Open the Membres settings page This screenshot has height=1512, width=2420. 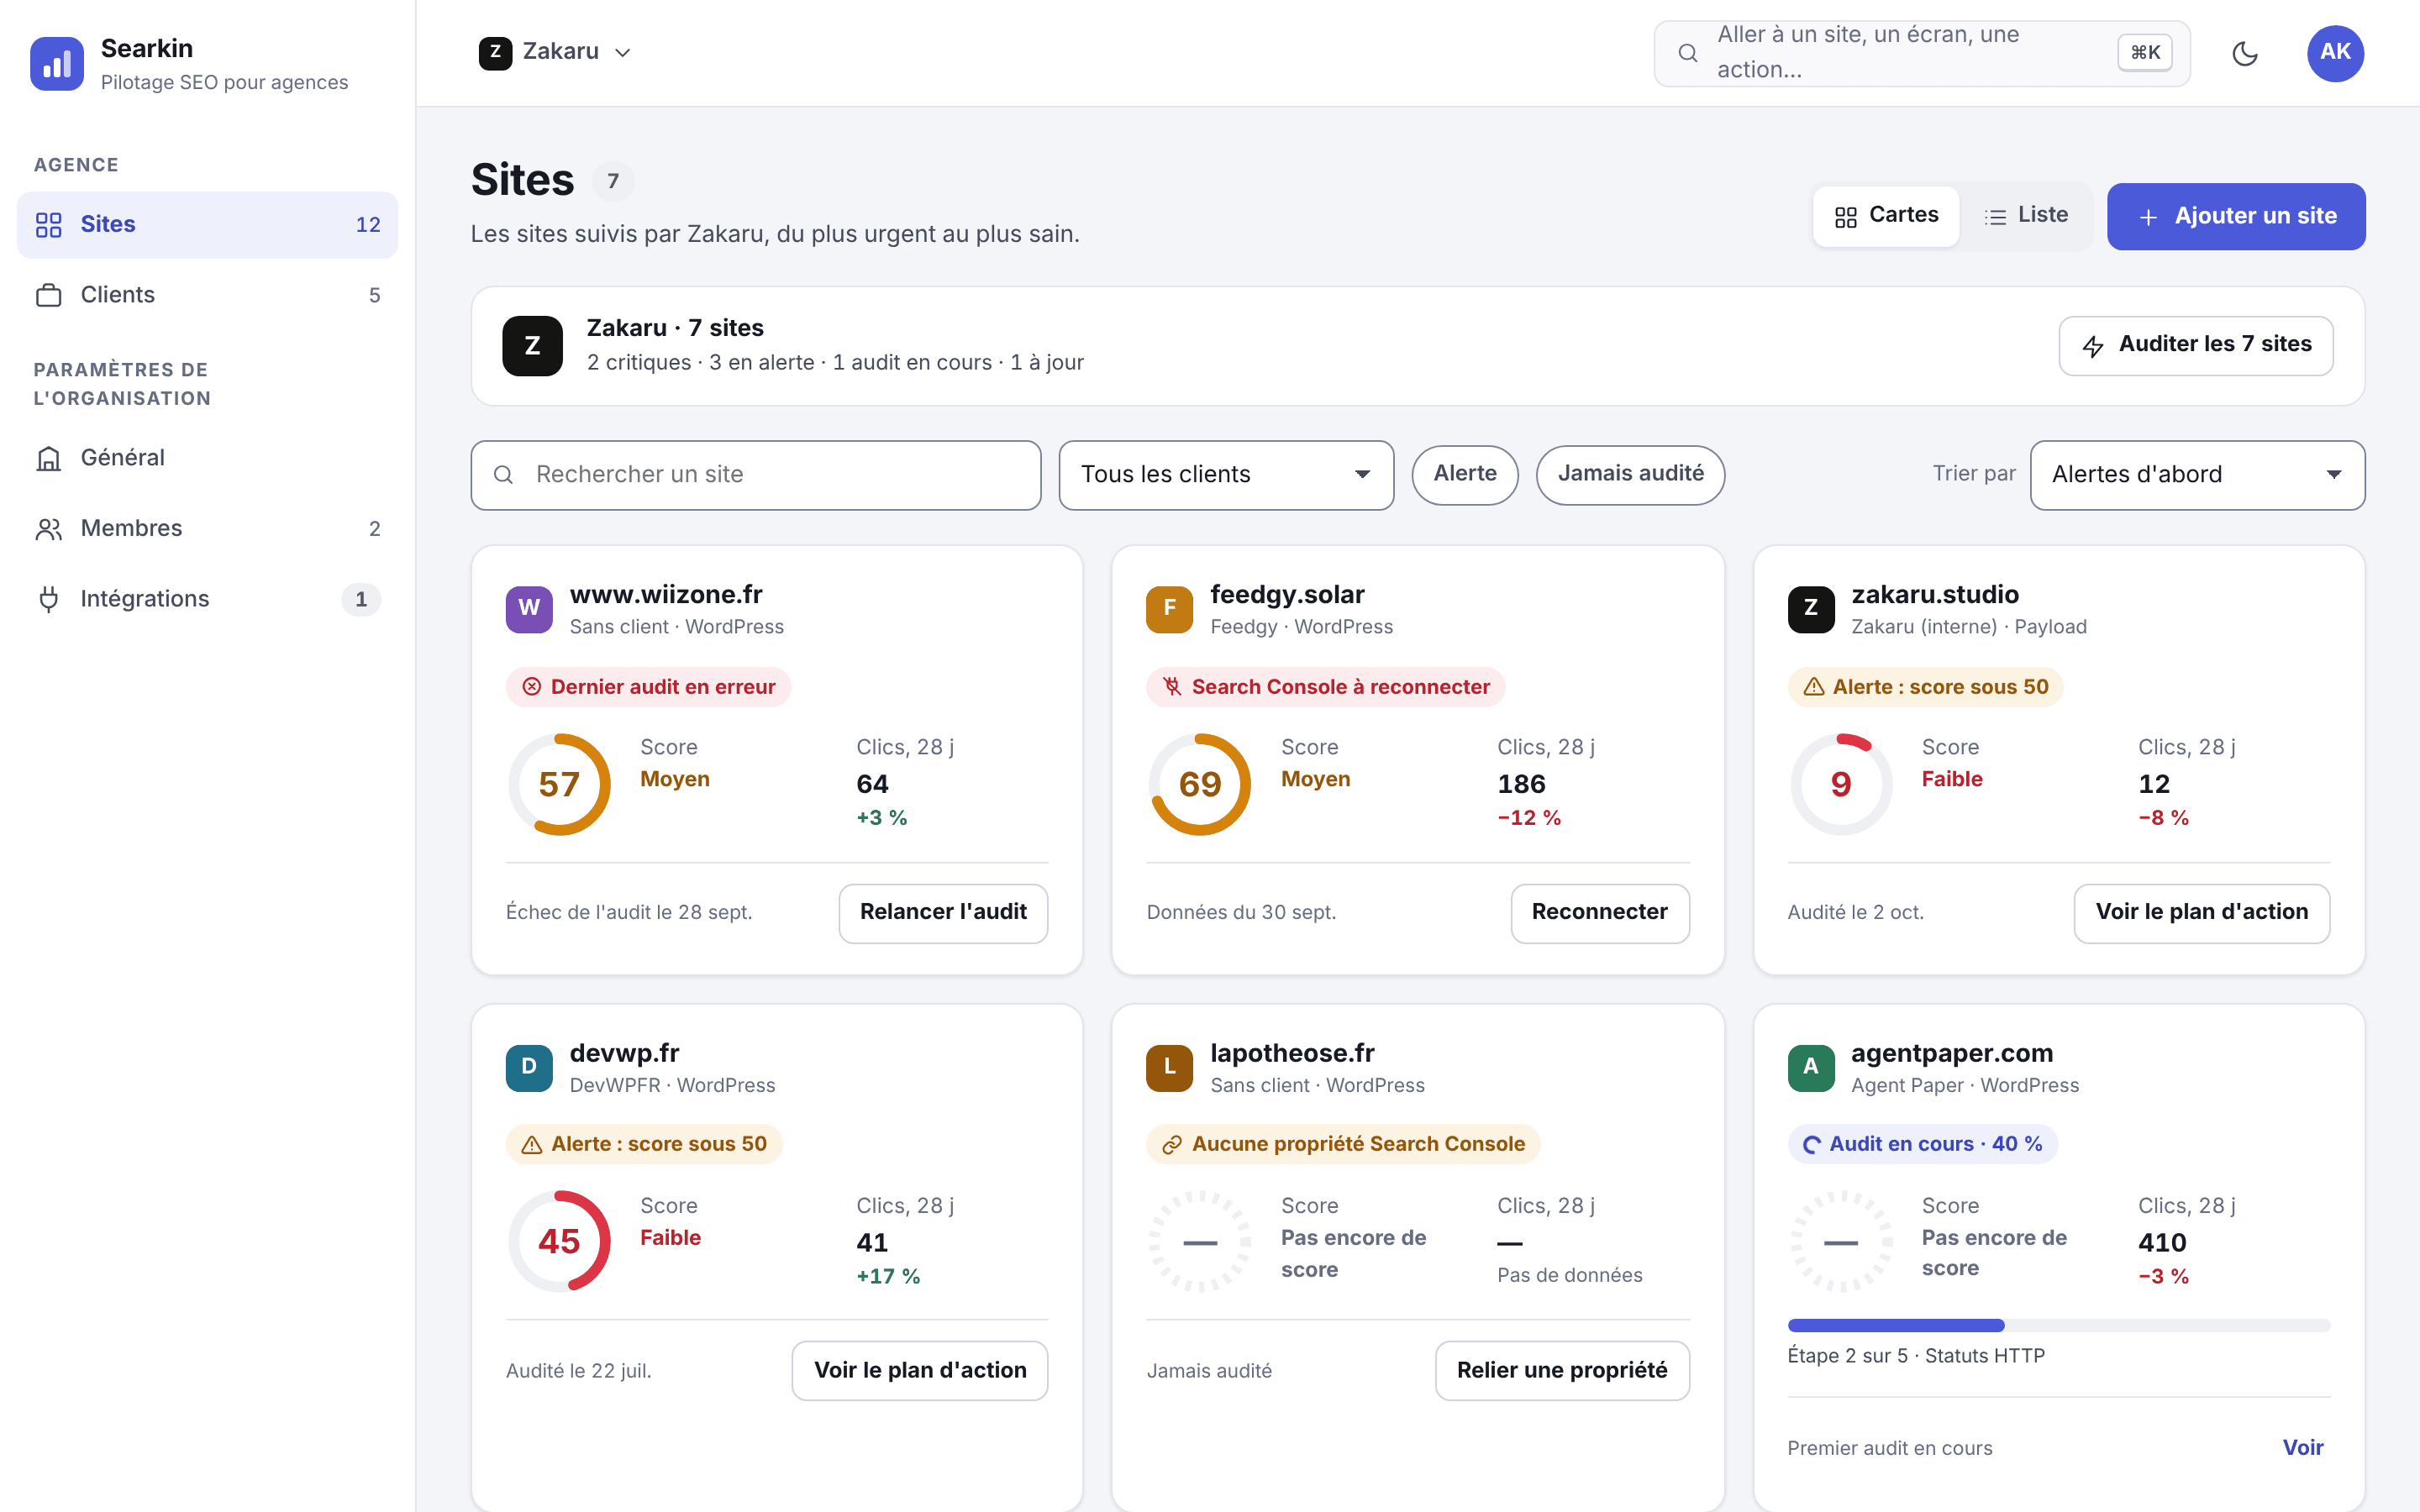pos(207,528)
